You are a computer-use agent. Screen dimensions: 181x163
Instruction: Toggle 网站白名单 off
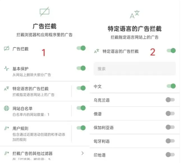(81, 108)
